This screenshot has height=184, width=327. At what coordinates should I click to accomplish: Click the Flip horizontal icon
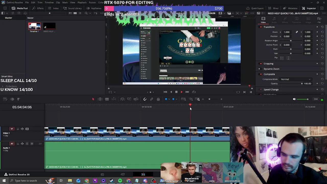click(x=282, y=58)
